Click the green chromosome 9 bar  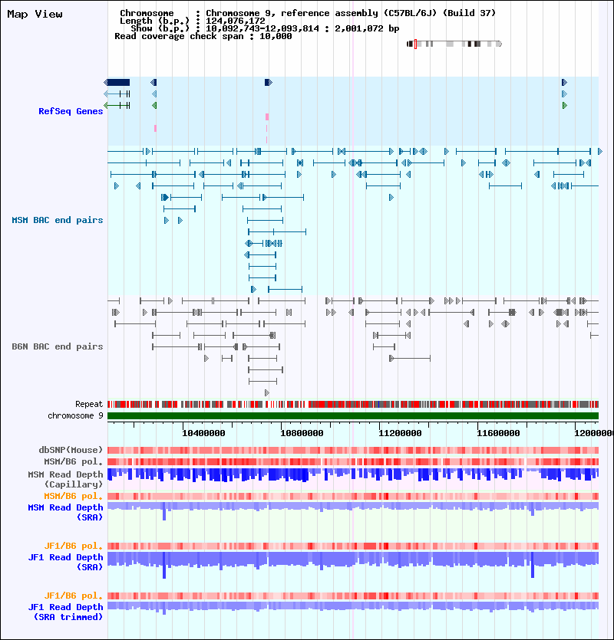tap(353, 416)
